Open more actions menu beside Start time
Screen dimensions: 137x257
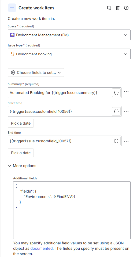[x=126, y=112]
